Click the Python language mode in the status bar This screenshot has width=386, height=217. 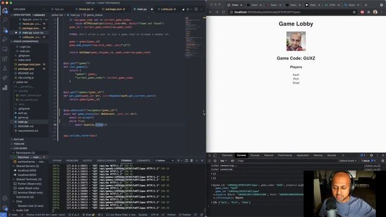click(171, 215)
